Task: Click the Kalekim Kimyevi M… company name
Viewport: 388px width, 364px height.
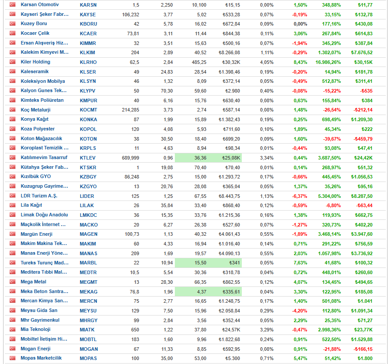Action: pos(44,52)
